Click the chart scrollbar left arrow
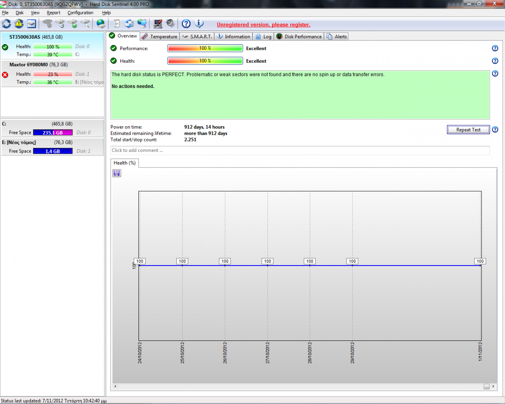Image resolution: width=505 pixels, height=404 pixels. click(115, 386)
